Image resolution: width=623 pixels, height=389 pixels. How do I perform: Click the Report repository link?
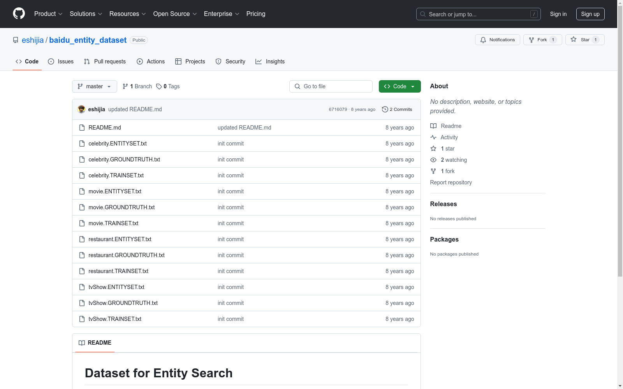451,182
